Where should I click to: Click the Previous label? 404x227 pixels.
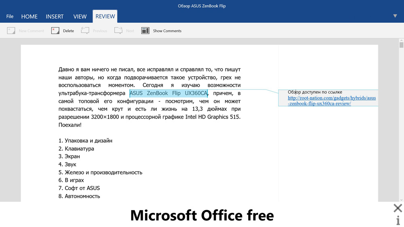click(x=100, y=31)
